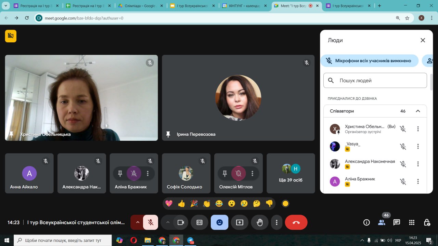Open the chat panel icon
Screen dimensions: 438x246
pyautogui.click(x=397, y=222)
